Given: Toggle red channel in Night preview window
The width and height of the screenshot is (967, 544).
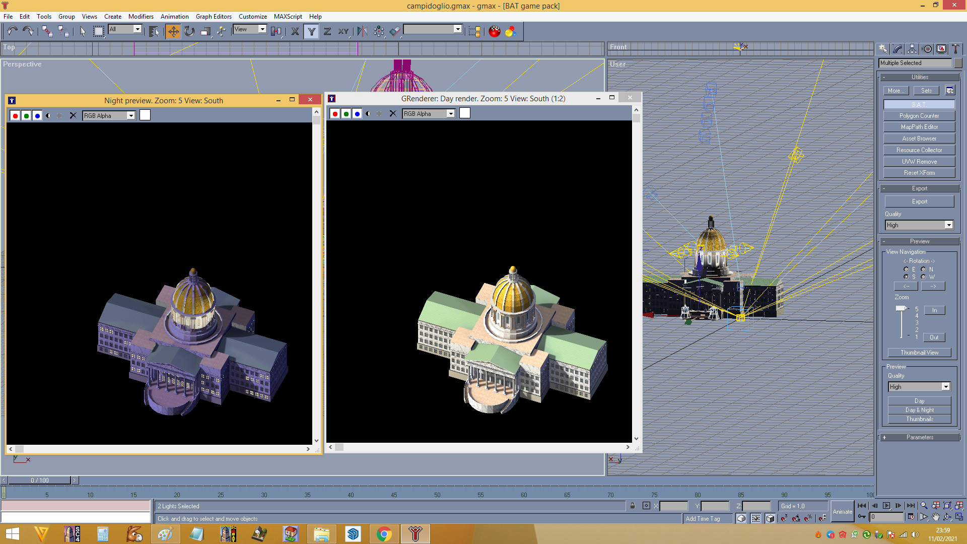Looking at the screenshot, I should pyautogui.click(x=15, y=116).
